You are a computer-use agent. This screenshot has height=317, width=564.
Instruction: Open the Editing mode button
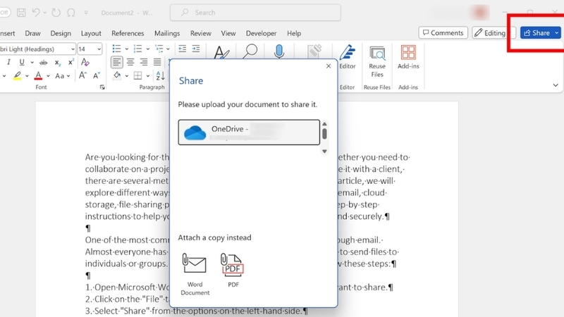[x=493, y=32]
